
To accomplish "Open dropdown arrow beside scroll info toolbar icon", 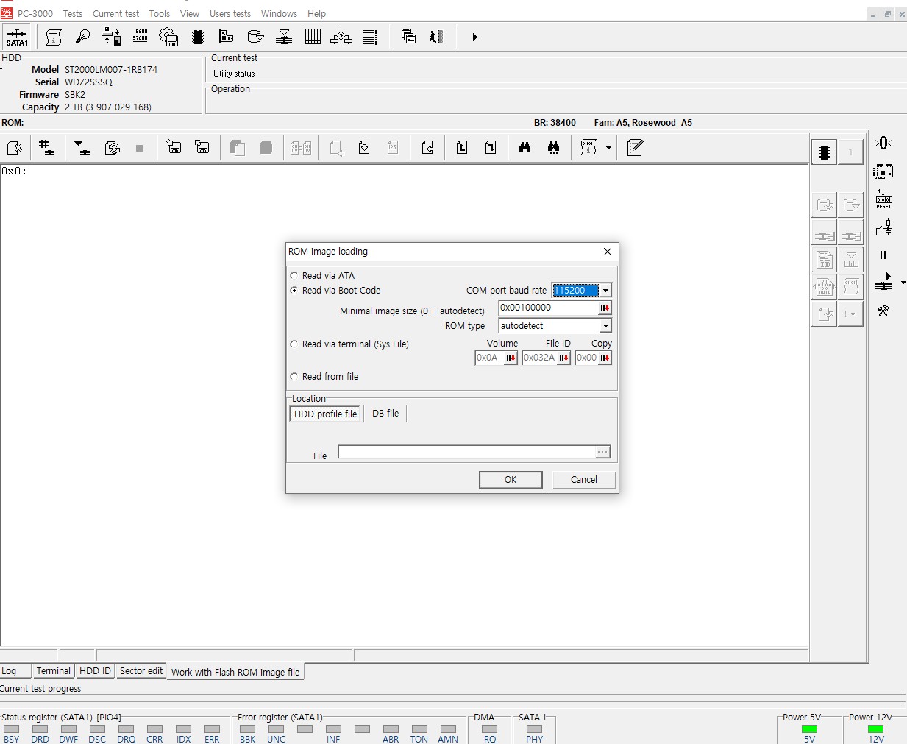I will point(608,148).
